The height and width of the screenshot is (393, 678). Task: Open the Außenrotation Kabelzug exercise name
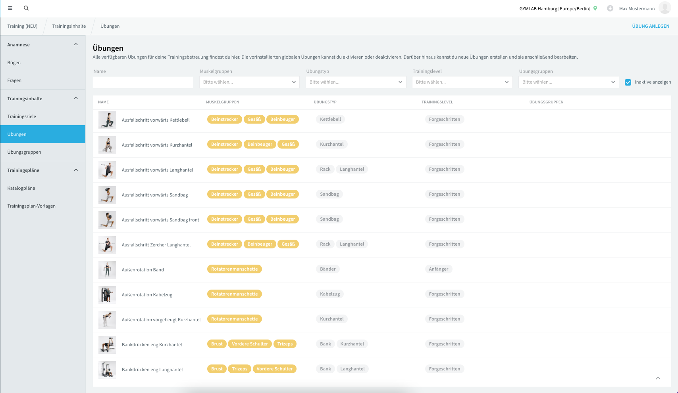tap(147, 295)
